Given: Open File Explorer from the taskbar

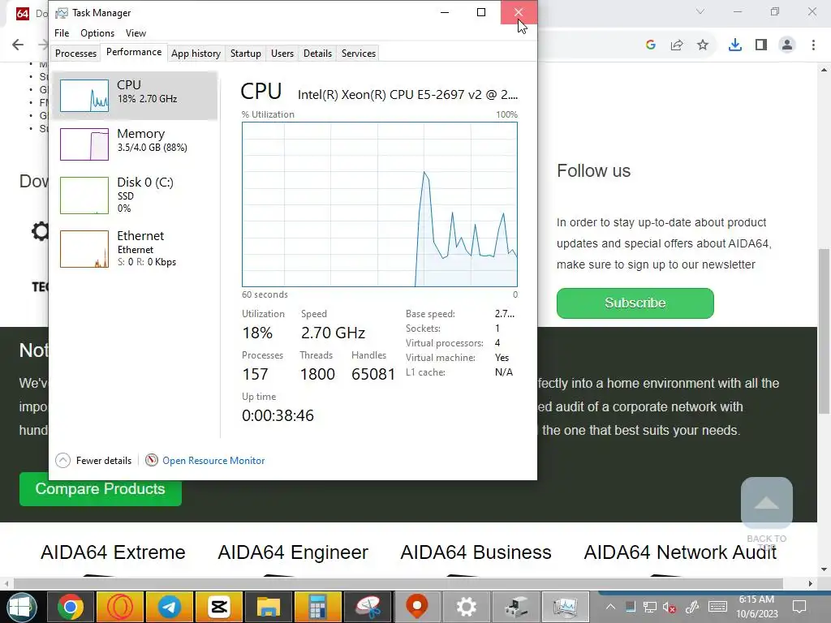Looking at the screenshot, I should click(x=268, y=607).
